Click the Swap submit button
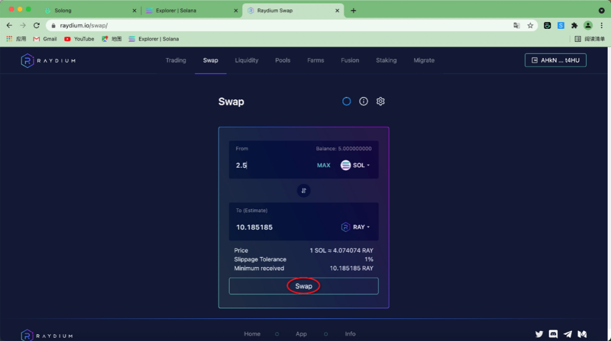The image size is (611, 341). click(304, 286)
